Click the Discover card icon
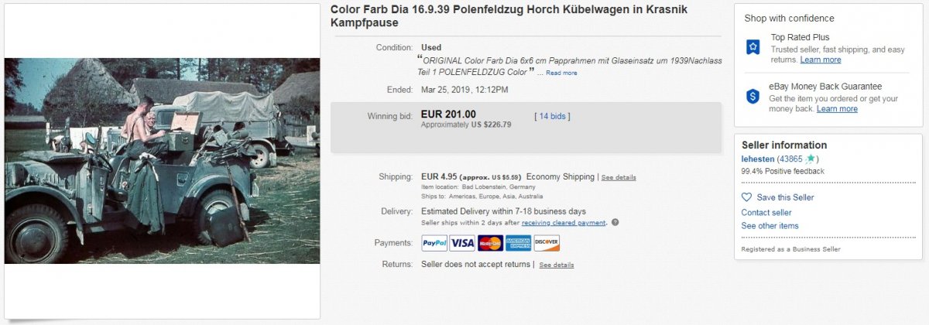The image size is (929, 325). click(547, 243)
